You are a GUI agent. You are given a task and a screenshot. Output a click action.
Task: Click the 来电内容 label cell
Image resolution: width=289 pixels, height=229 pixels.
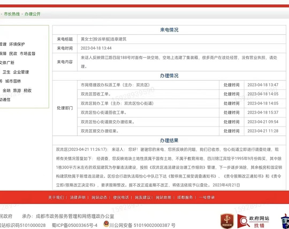[x=65, y=62]
